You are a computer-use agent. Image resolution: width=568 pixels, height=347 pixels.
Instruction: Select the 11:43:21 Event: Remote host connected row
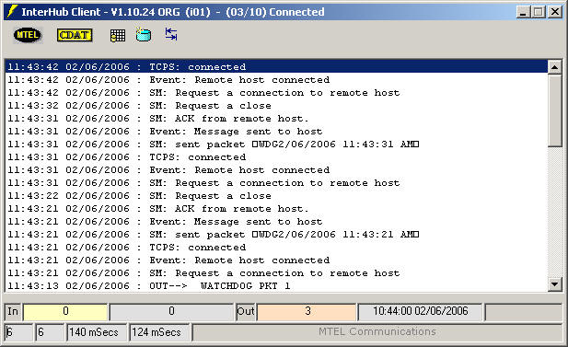(x=276, y=260)
